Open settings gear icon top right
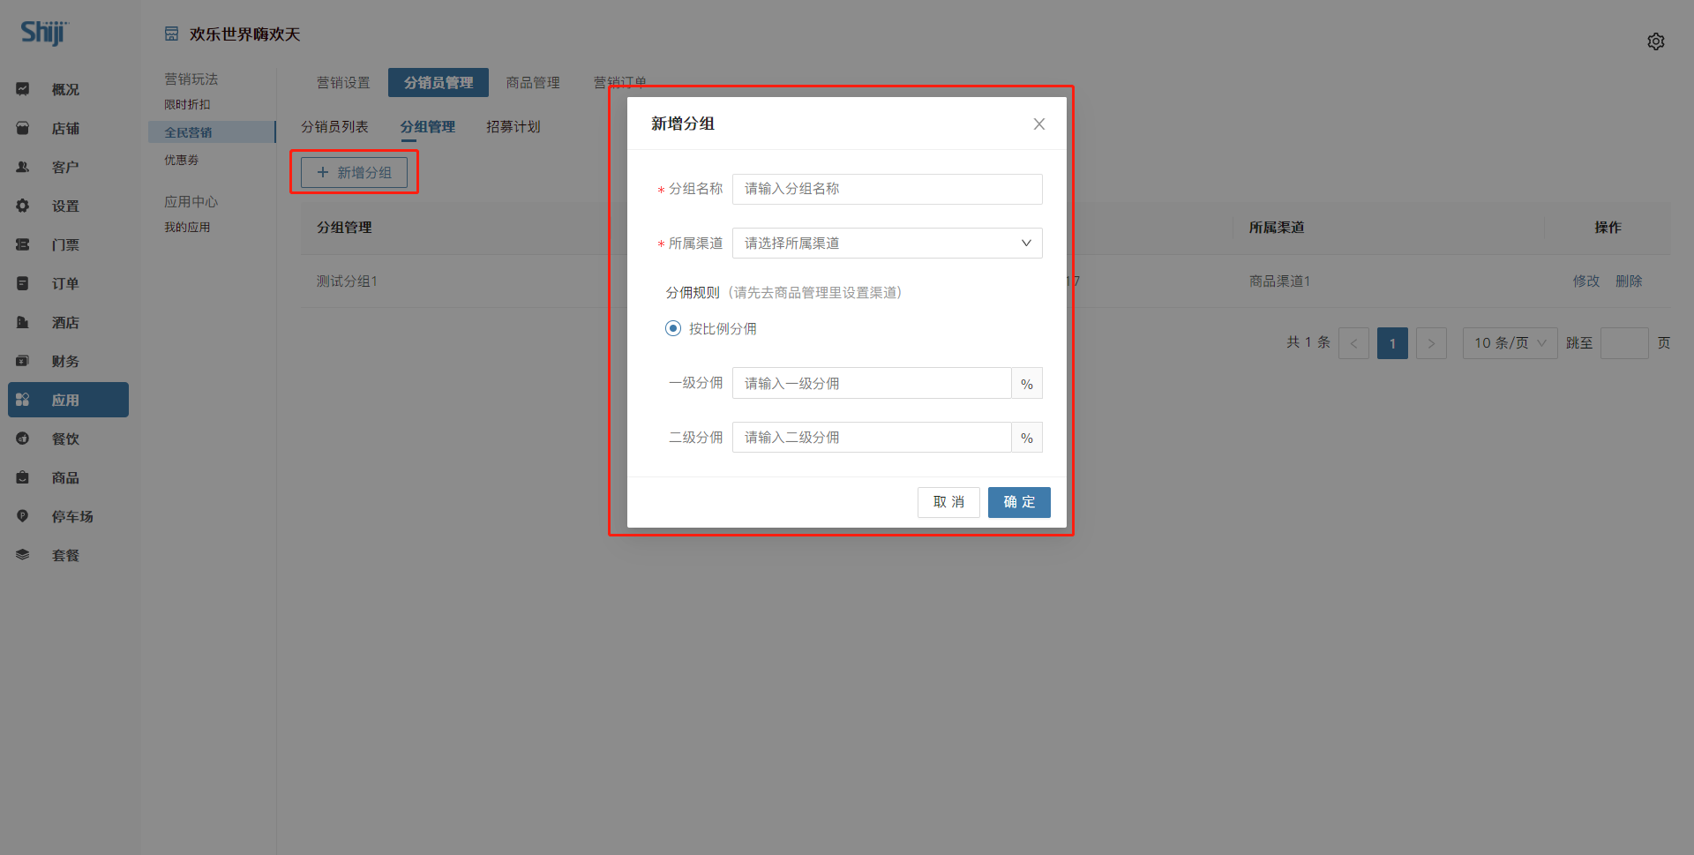 (x=1656, y=41)
